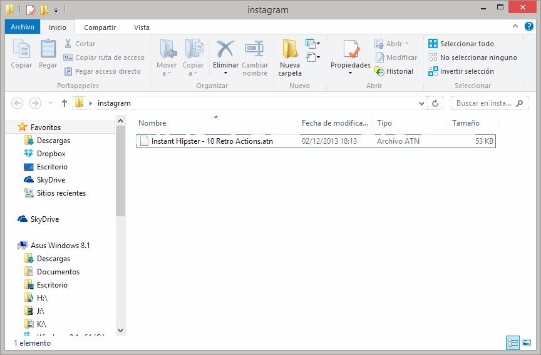This screenshot has height=355, width=541.
Task: Switch to details view icon
Action: tap(513, 342)
